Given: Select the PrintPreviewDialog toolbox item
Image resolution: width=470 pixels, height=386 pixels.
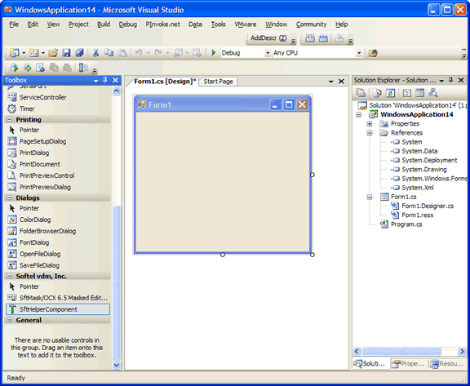Looking at the screenshot, I should pos(58,187).
